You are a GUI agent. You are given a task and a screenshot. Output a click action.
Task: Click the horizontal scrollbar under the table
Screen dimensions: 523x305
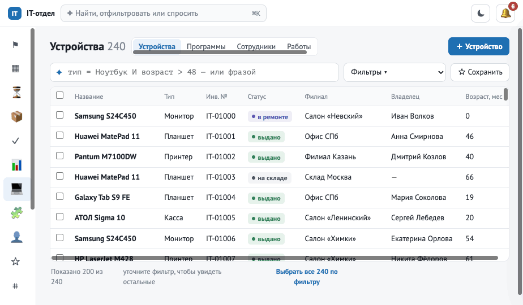coord(275,258)
